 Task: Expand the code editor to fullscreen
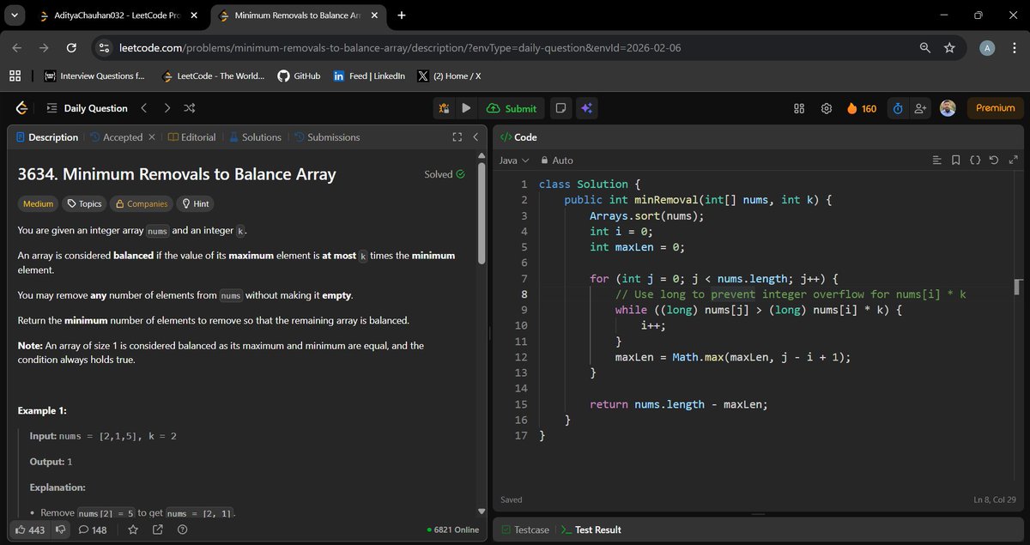point(1013,160)
